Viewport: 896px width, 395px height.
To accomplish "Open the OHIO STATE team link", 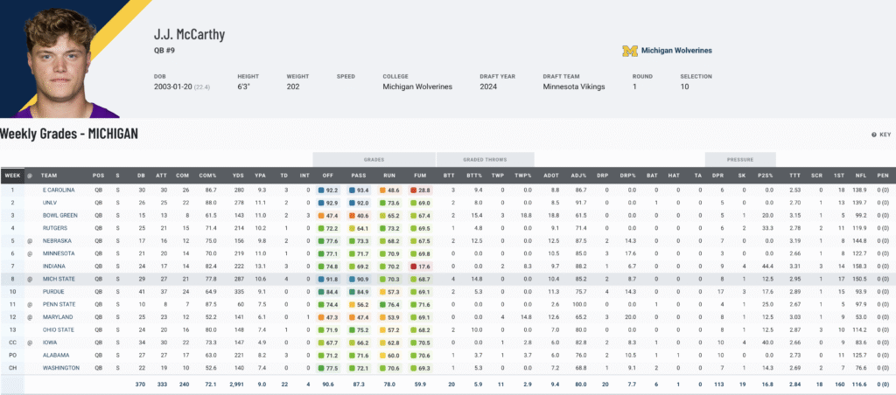I will point(59,330).
